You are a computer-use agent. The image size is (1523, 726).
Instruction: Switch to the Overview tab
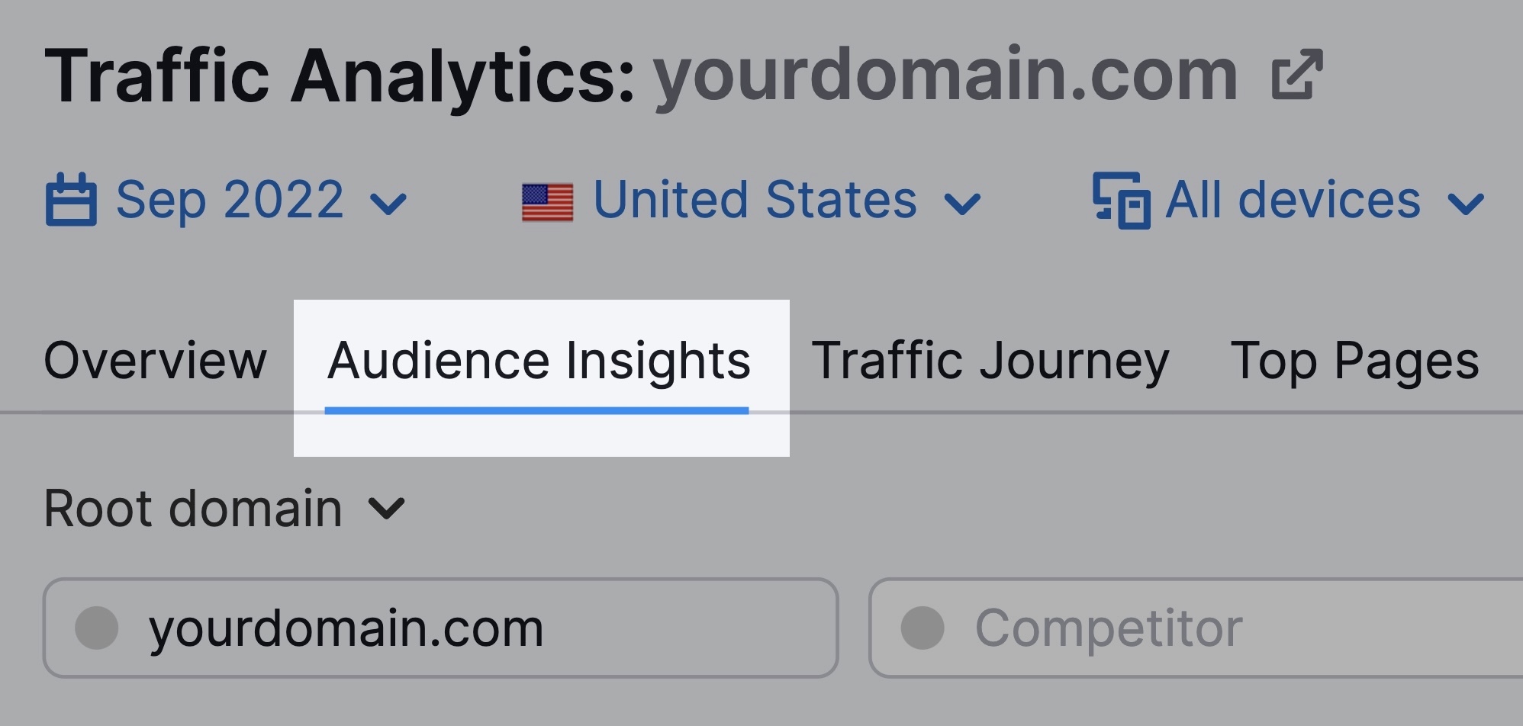[x=154, y=358]
